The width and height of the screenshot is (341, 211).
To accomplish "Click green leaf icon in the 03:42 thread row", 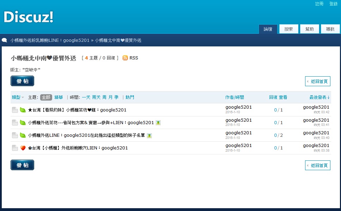I will 23,110.
